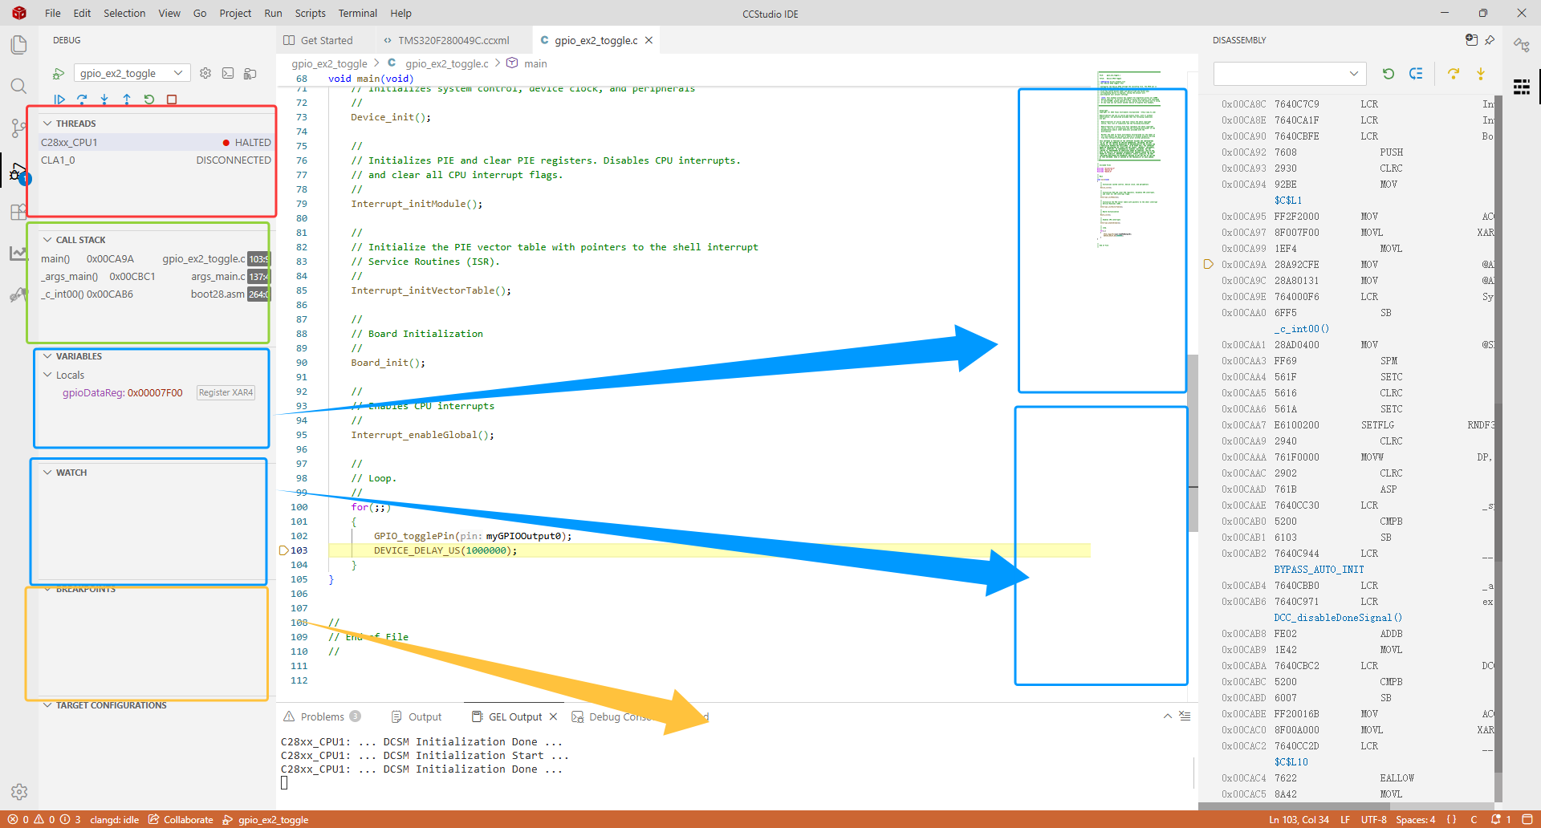This screenshot has height=828, width=1541.
Task: Clear the GEL Output panel contents
Action: pos(1185,716)
